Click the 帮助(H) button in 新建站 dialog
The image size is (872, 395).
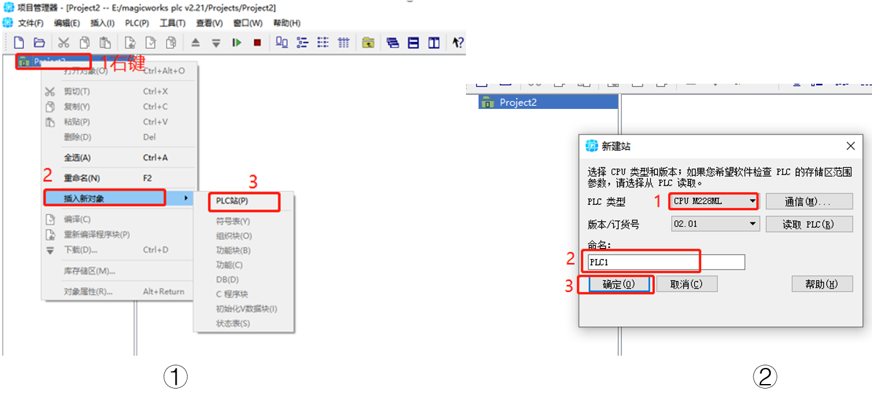[822, 284]
